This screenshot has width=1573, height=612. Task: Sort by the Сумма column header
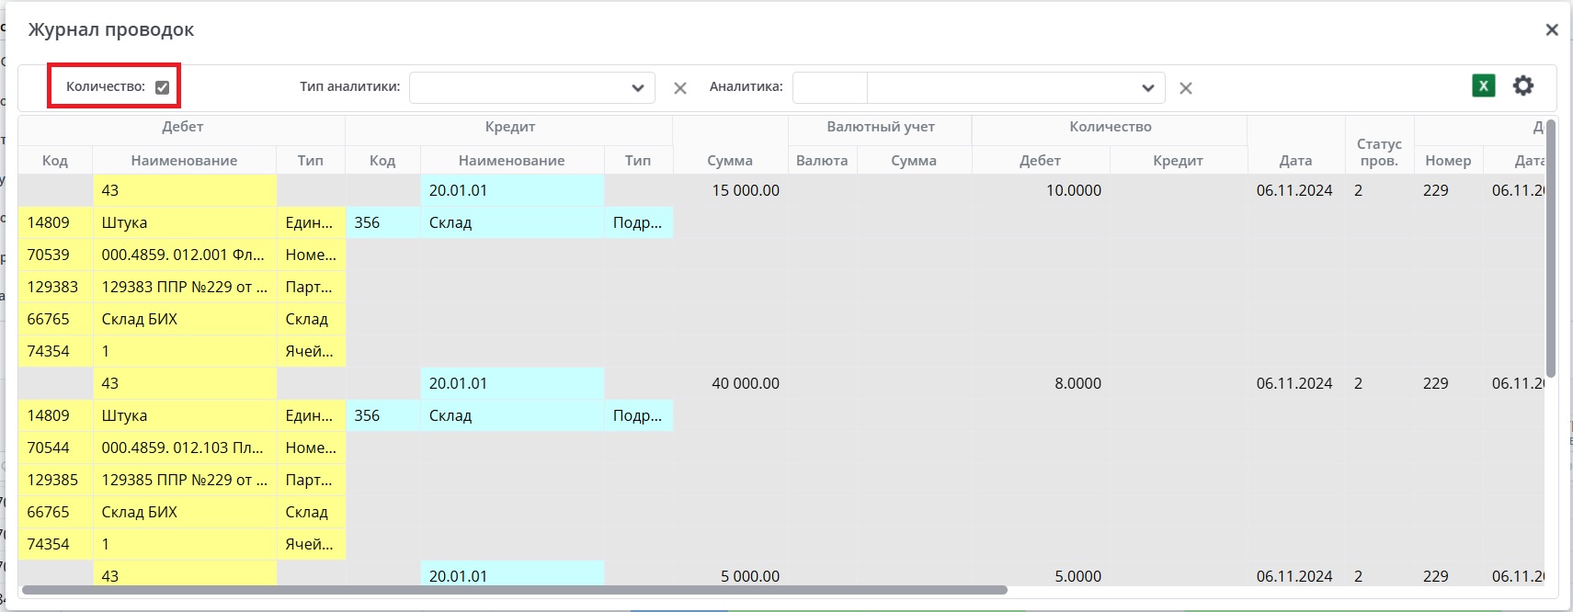730,160
